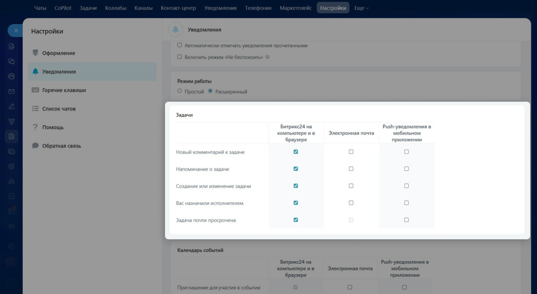The width and height of the screenshot is (537, 294).
Task: Click the Оформление brush icon in sidebar
Action: (35, 53)
